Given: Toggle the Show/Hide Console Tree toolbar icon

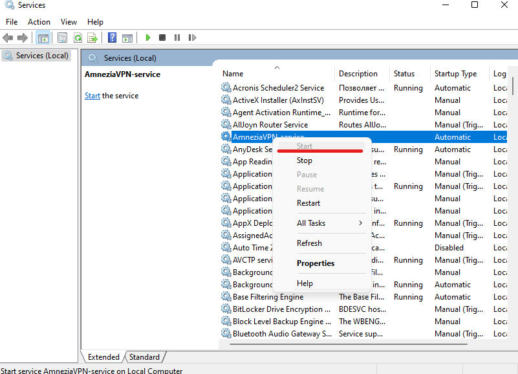Looking at the screenshot, I should pos(43,38).
